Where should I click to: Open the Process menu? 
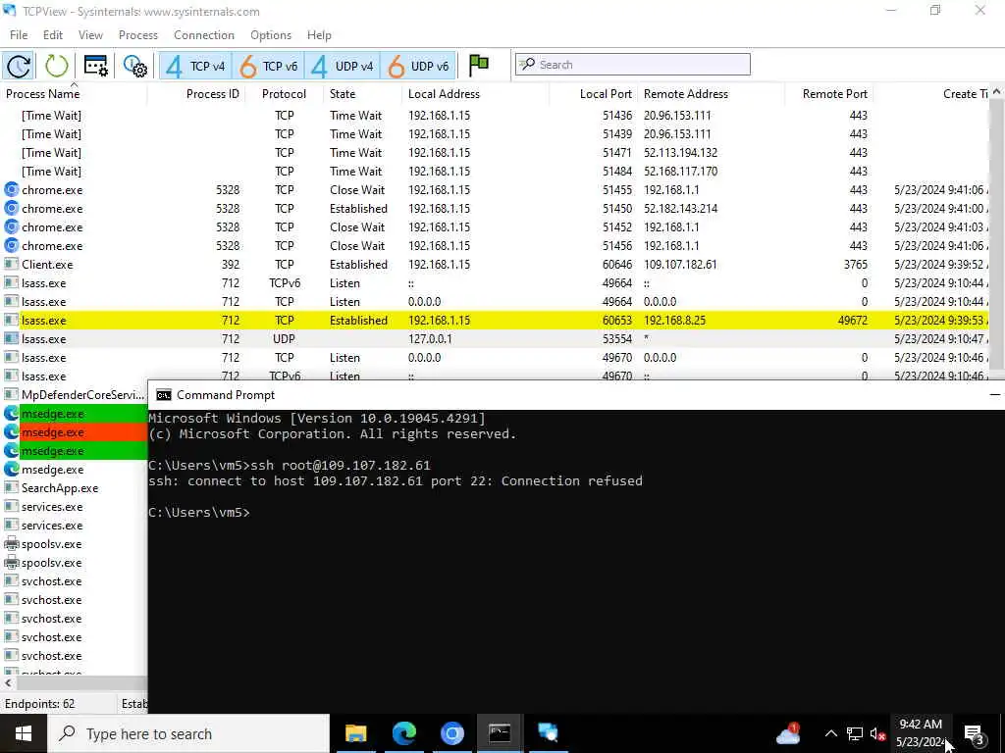coord(137,35)
